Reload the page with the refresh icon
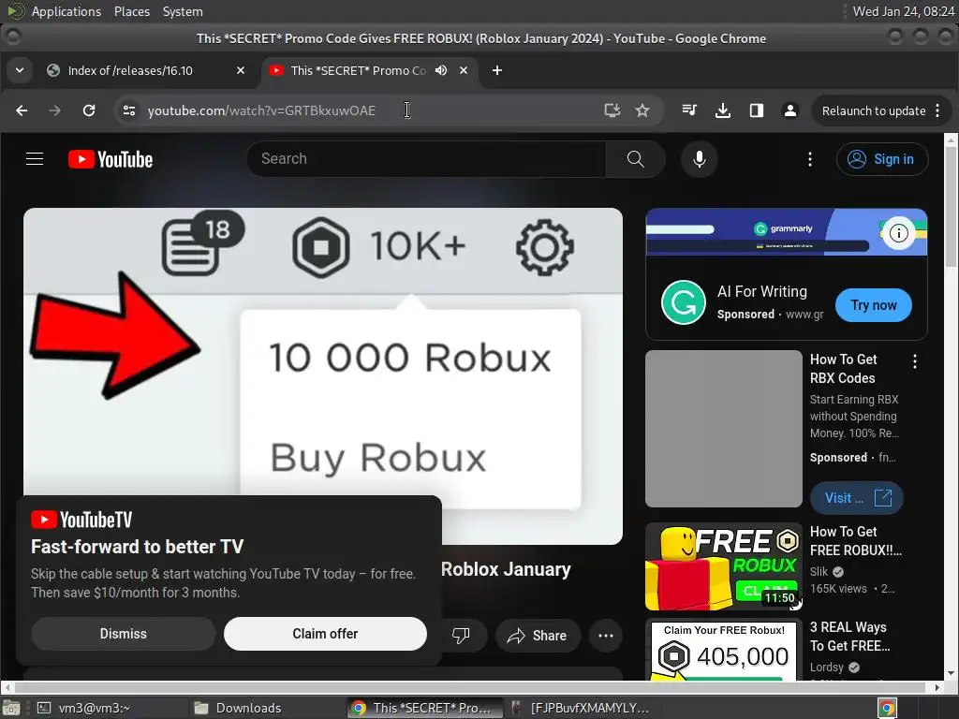Viewport: 959px width, 719px height. [x=89, y=110]
